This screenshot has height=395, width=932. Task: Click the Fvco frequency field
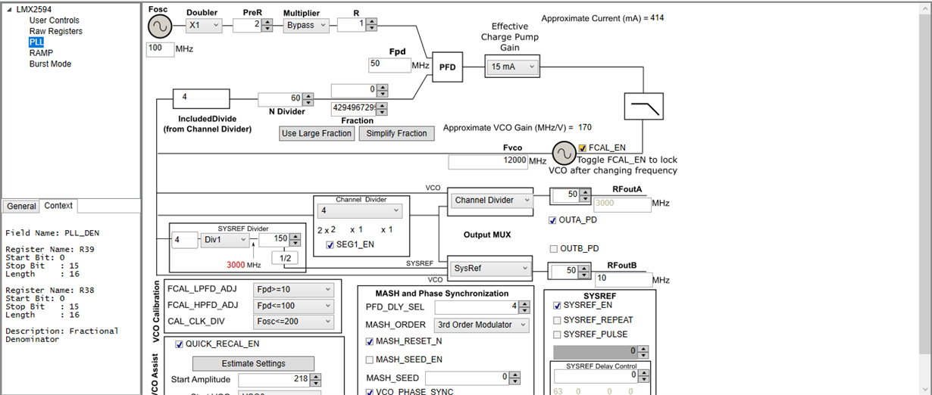click(x=488, y=161)
